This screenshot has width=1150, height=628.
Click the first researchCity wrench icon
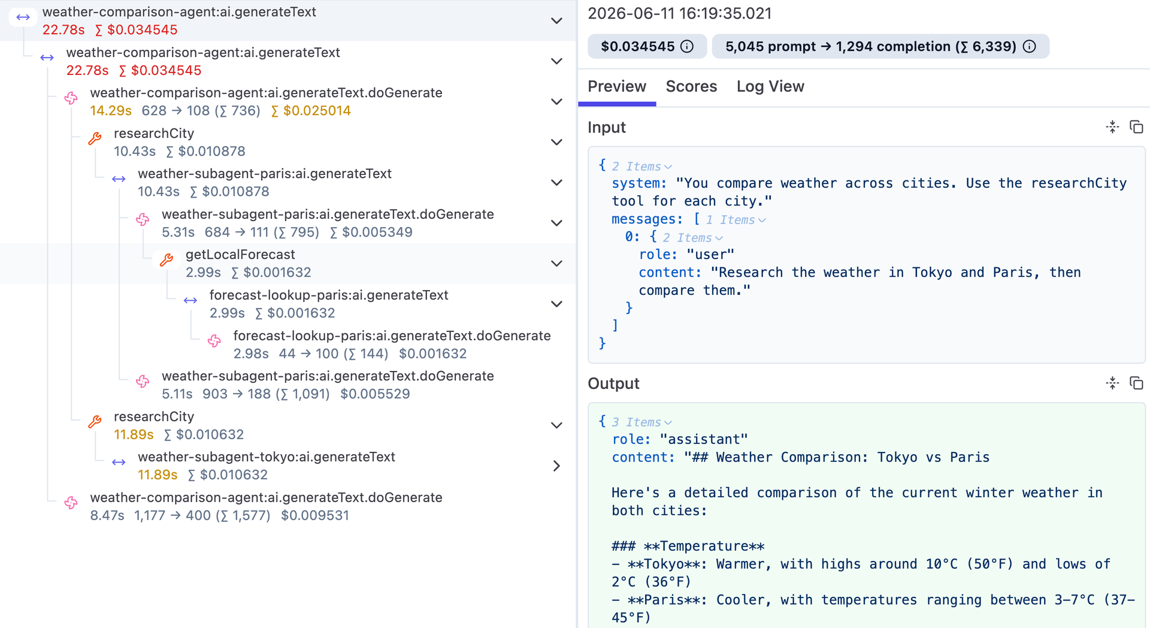pos(95,139)
